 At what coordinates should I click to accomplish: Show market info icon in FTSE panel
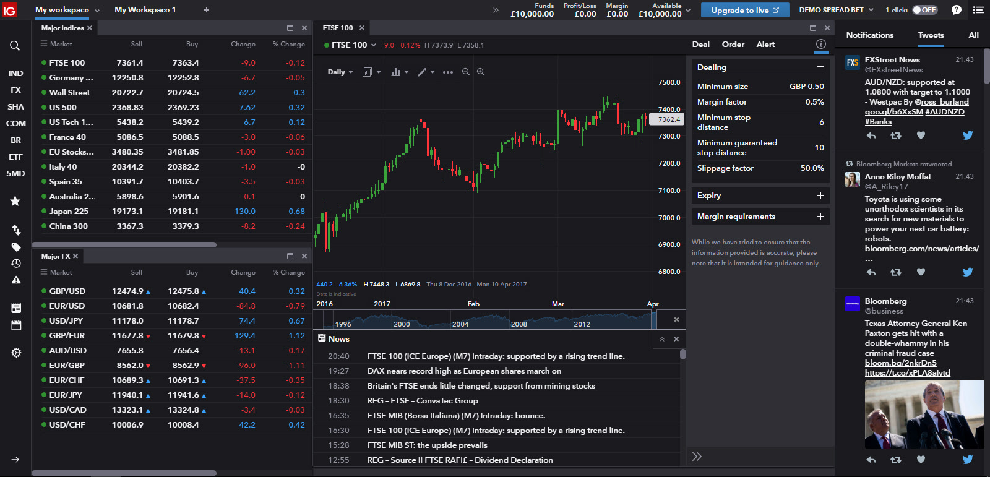point(821,44)
